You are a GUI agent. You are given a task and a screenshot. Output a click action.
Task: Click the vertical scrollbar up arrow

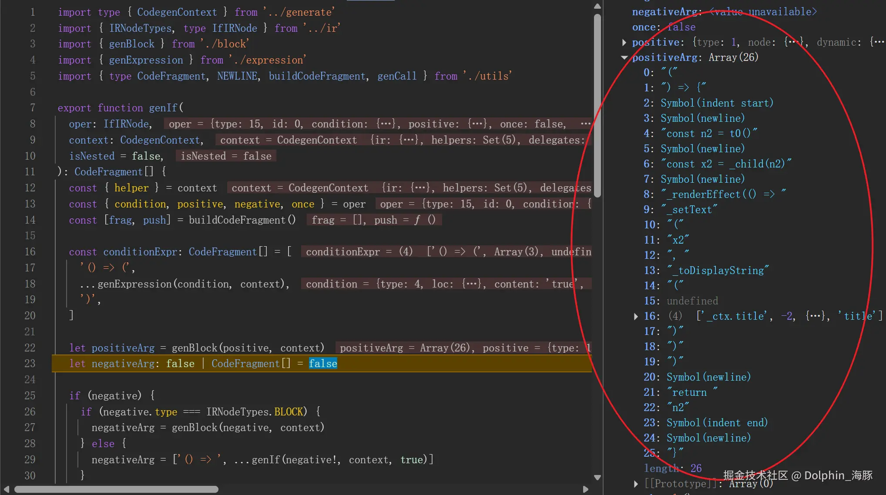597,6
